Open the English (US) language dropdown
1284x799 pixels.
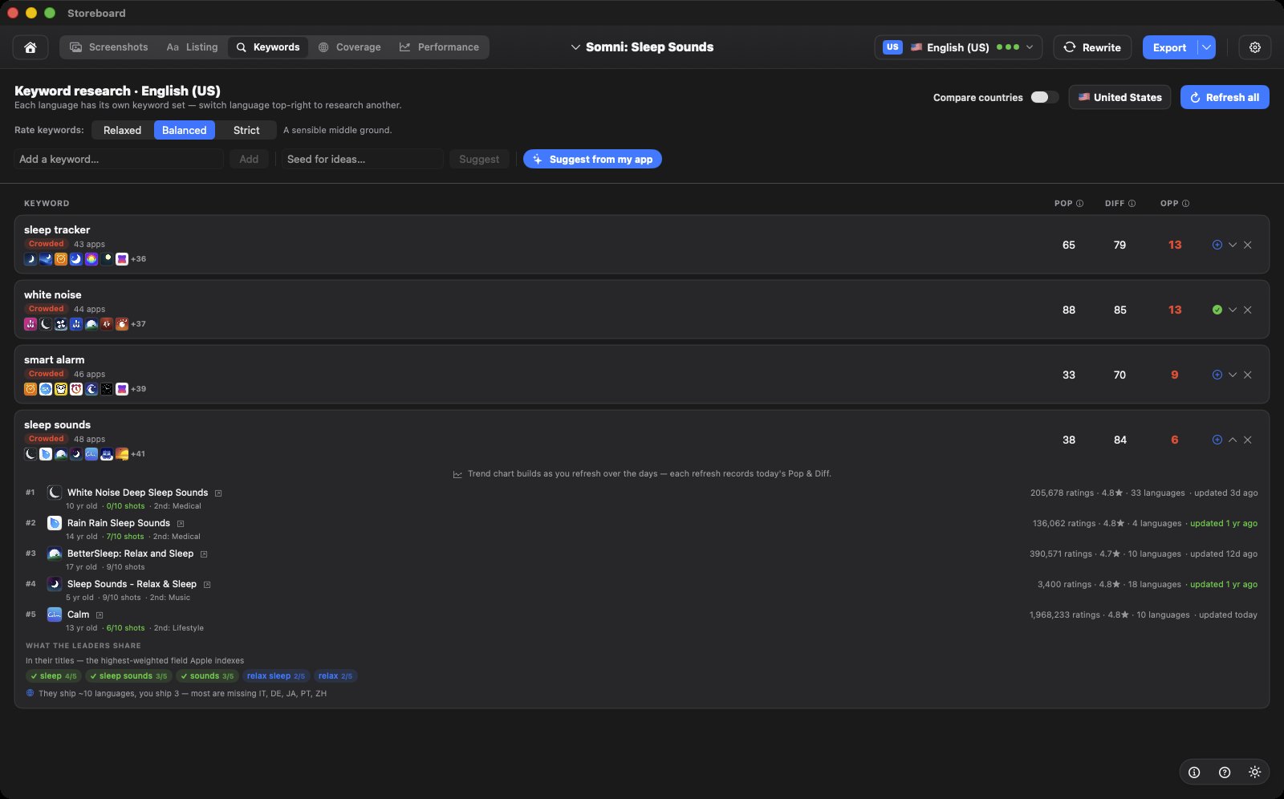click(958, 47)
